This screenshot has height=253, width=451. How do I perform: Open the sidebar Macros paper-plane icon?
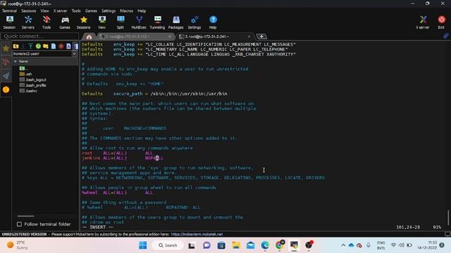(6, 76)
